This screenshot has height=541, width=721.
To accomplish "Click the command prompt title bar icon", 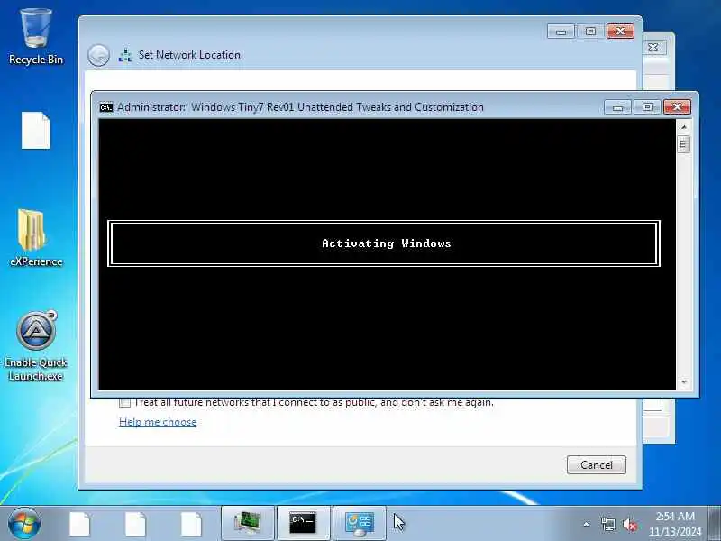I will [106, 107].
